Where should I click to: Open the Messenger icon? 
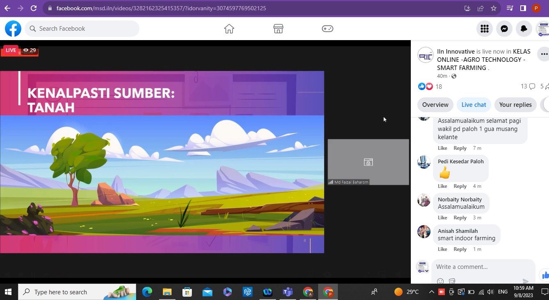click(x=504, y=29)
